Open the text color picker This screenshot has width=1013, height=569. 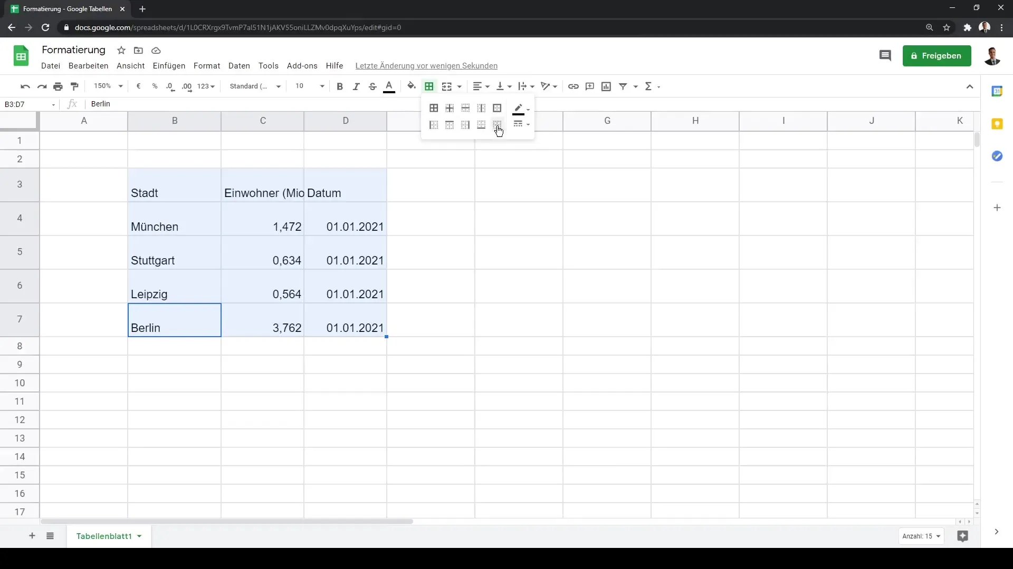click(x=389, y=86)
